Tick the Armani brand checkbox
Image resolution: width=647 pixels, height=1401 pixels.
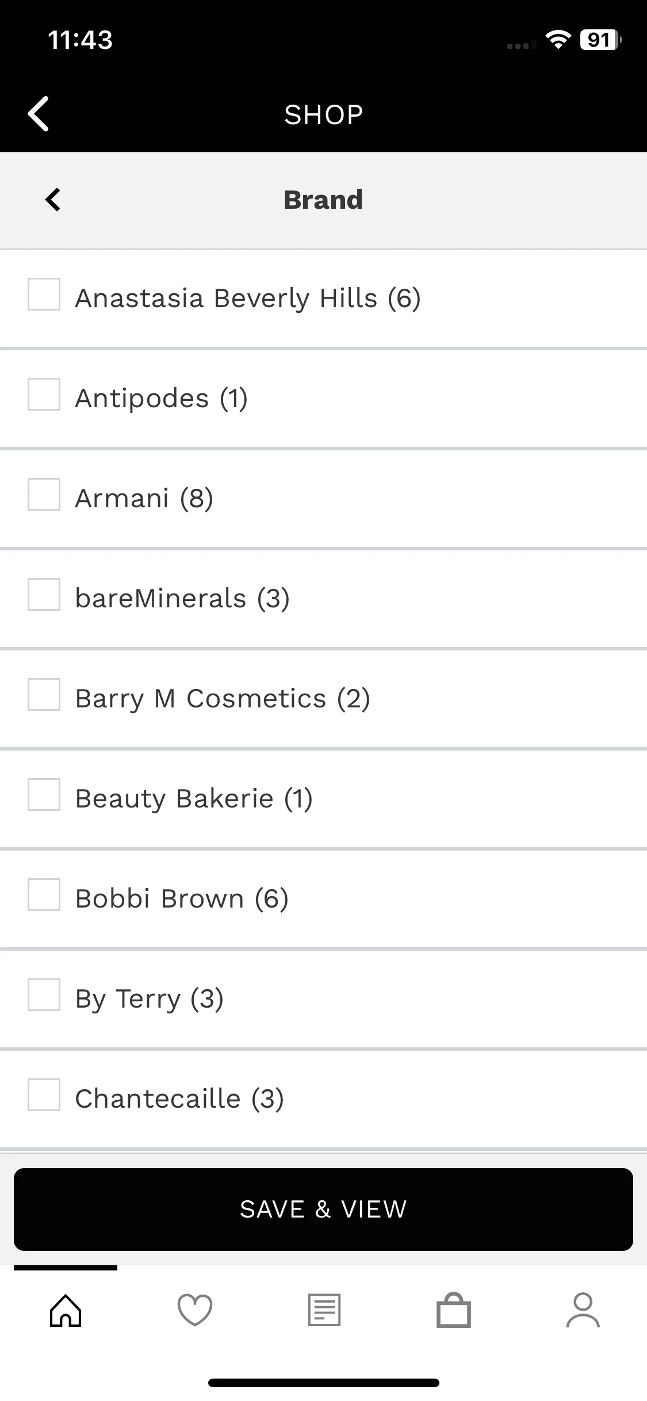44,495
